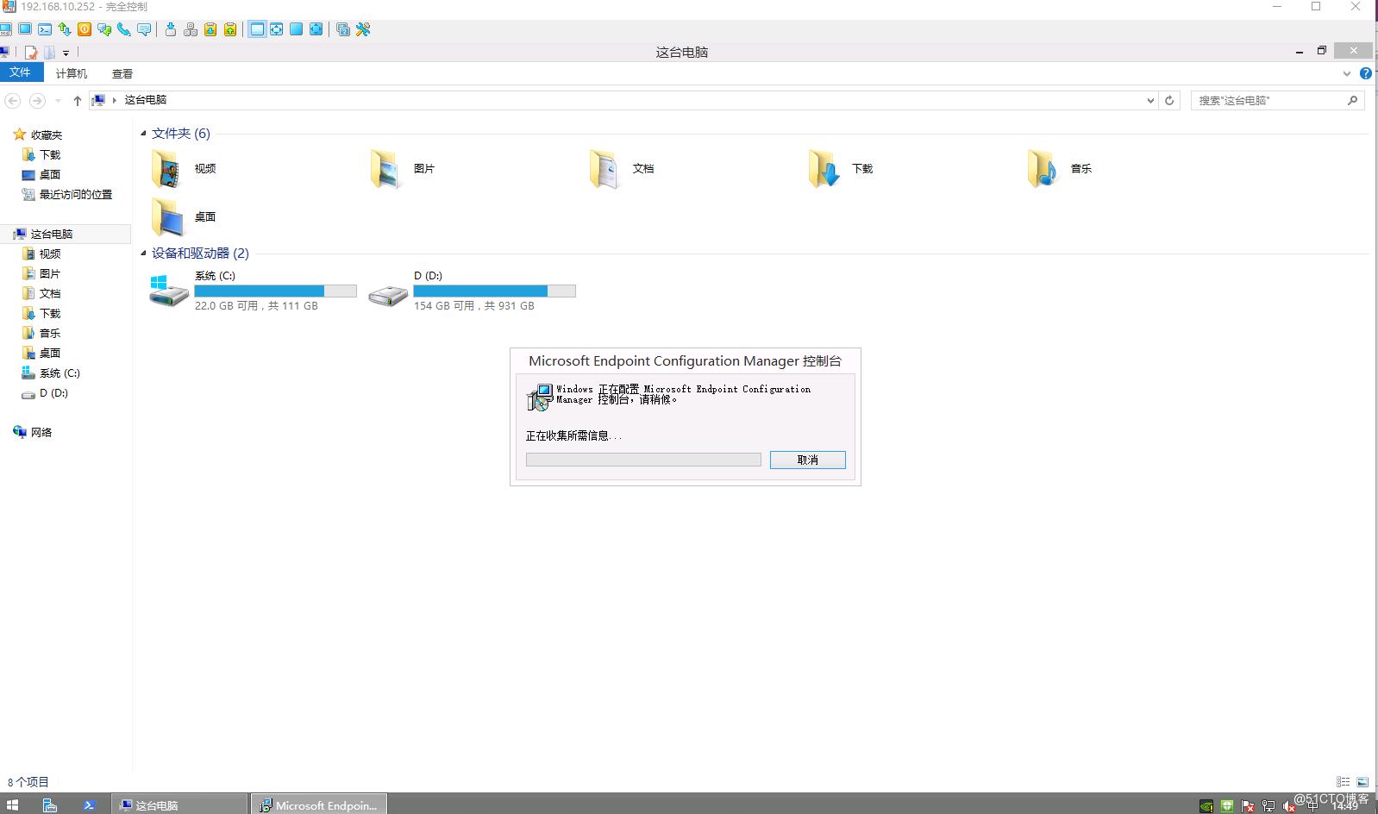Open the 文件 ribbon tab

(x=20, y=72)
